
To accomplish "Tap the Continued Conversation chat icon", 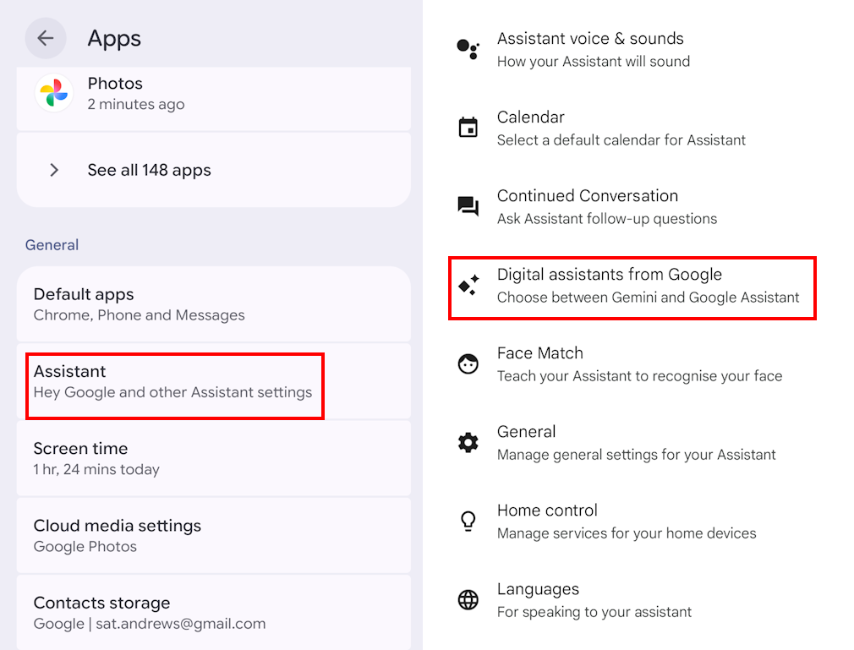I will [468, 206].
